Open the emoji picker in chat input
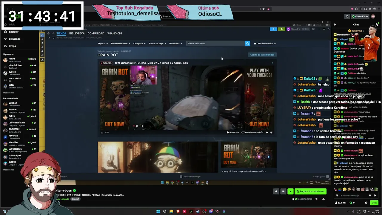The height and width of the screenshot is (215, 382). click(x=375, y=196)
